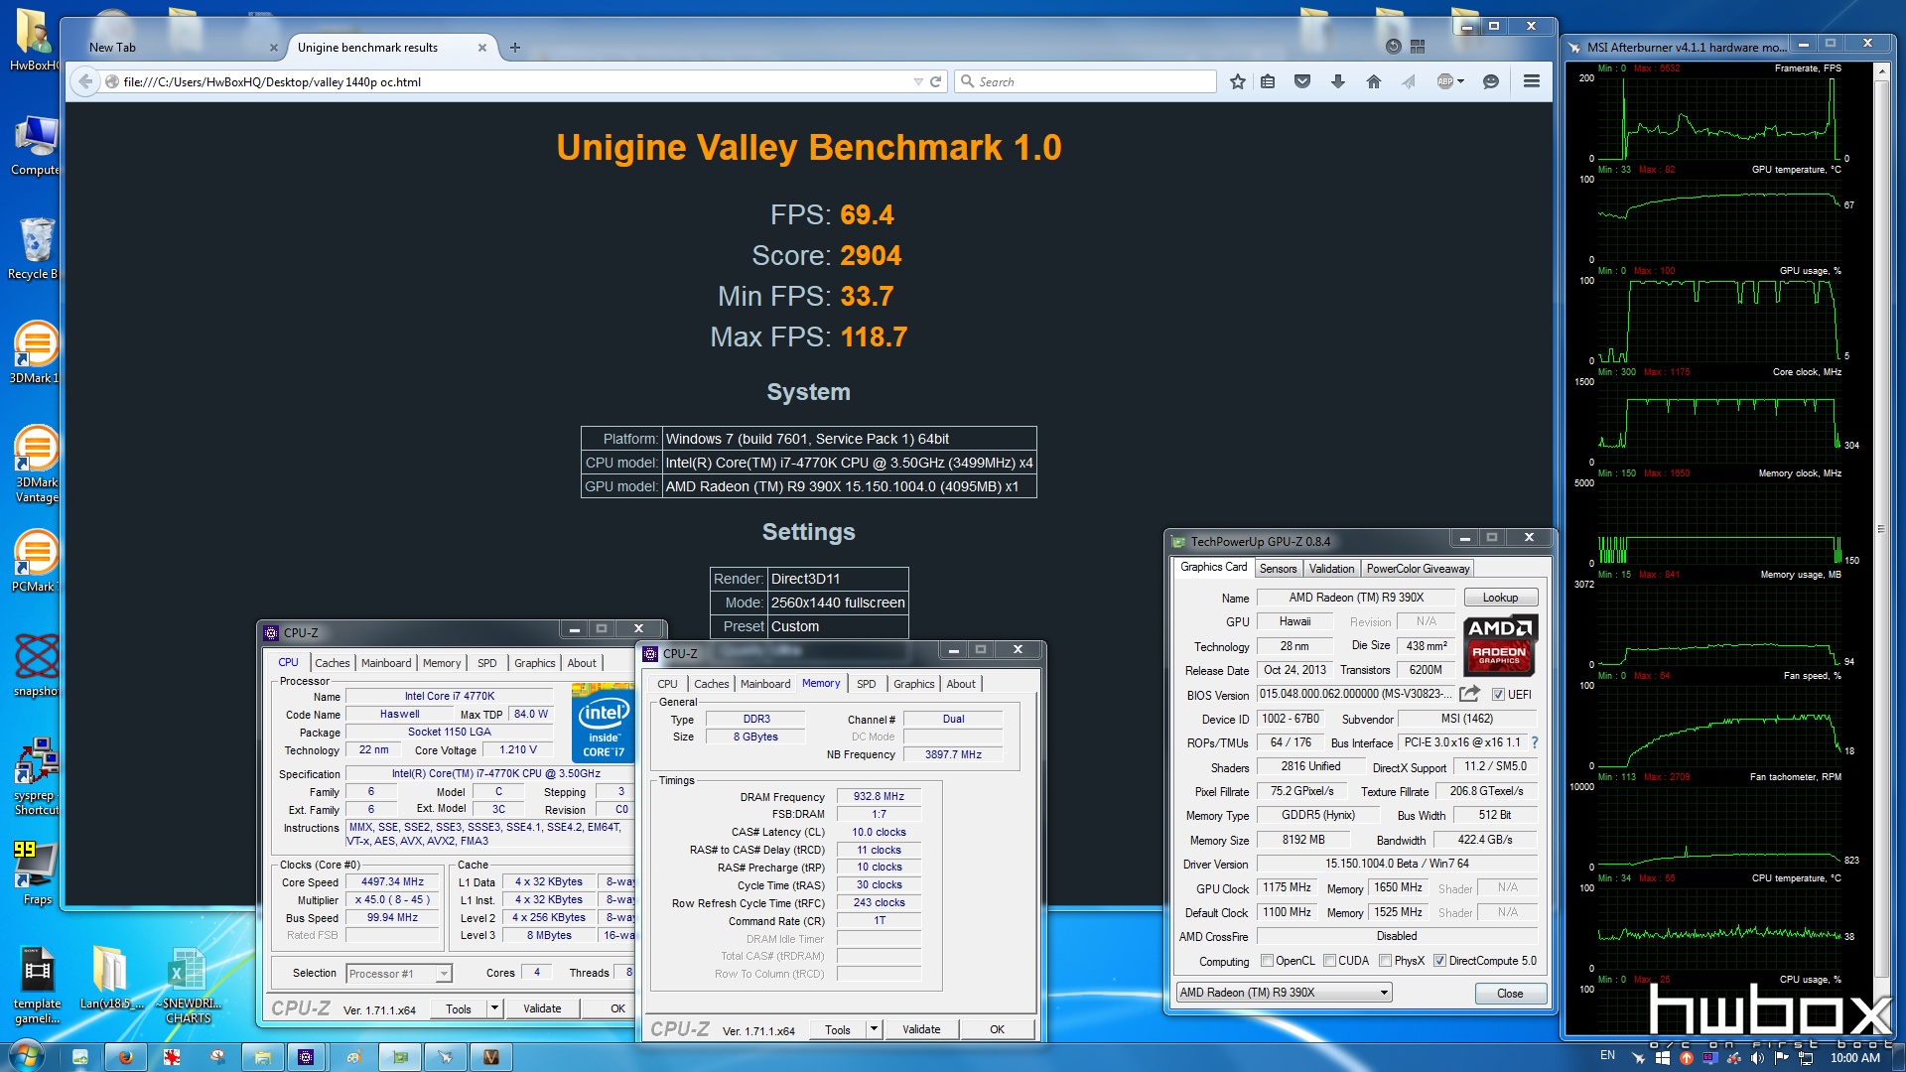Toggle the OpenCL checkbox in GPU-Z
This screenshot has height=1072, width=1906.
[1267, 961]
